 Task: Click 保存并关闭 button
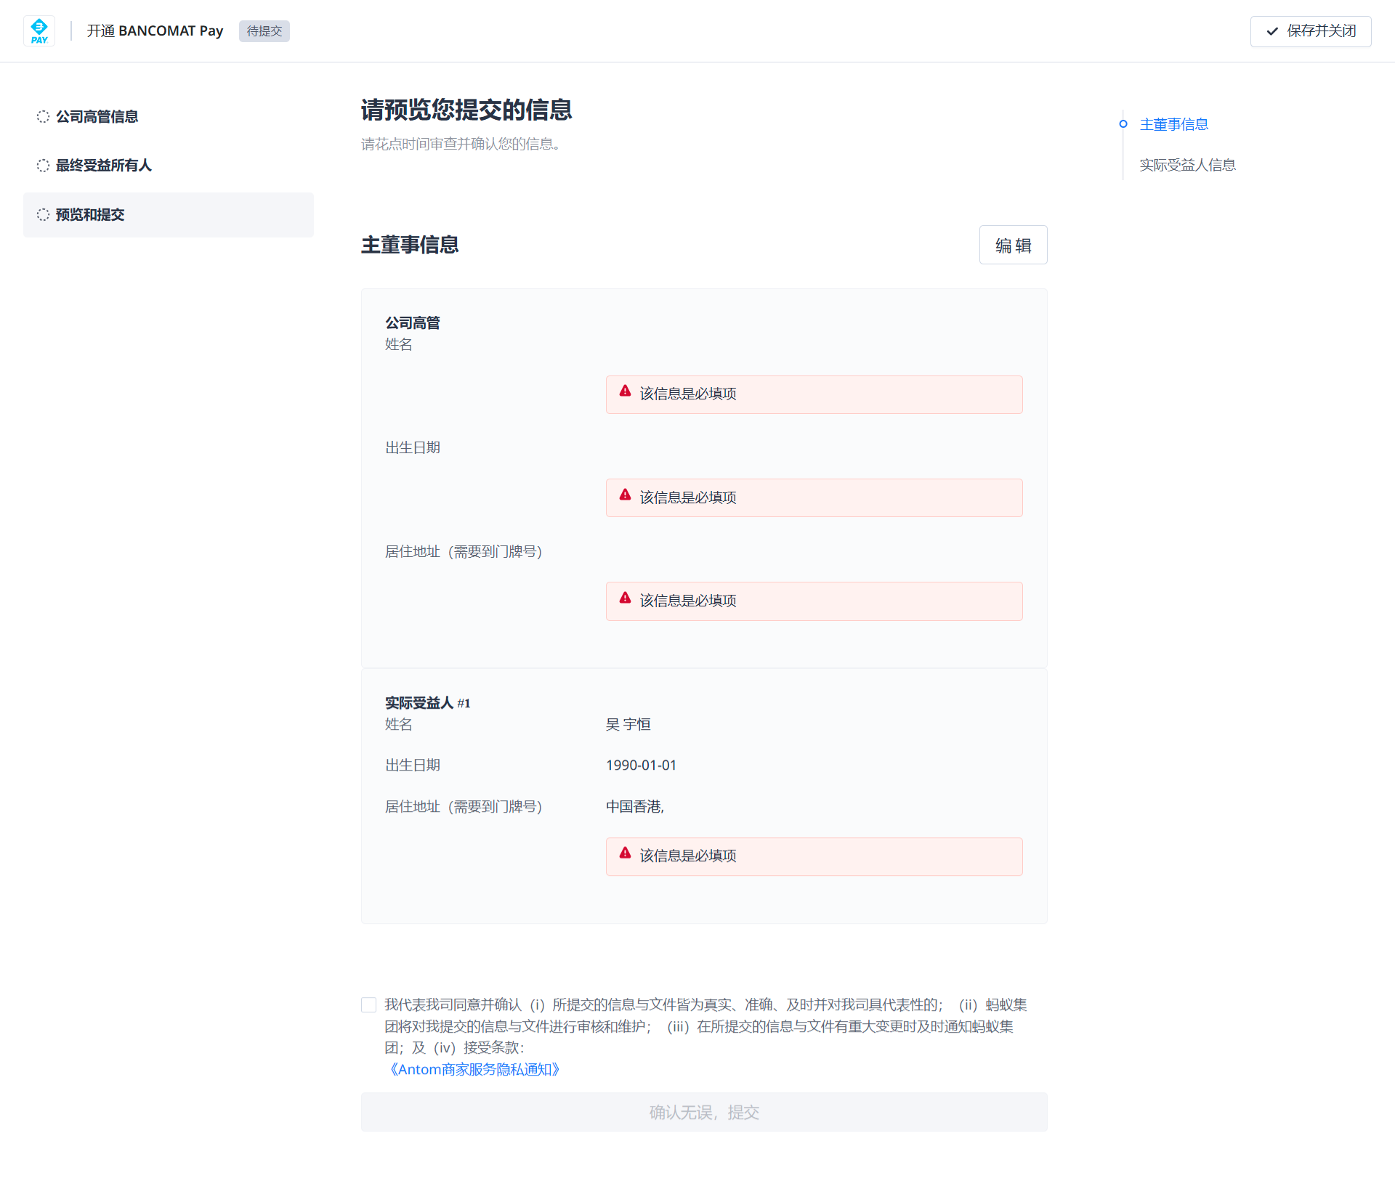click(1310, 31)
